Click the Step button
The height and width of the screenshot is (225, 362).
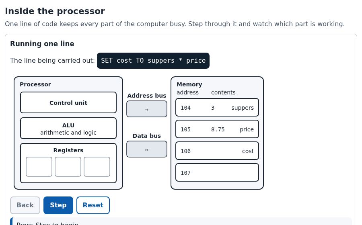[x=58, y=205]
